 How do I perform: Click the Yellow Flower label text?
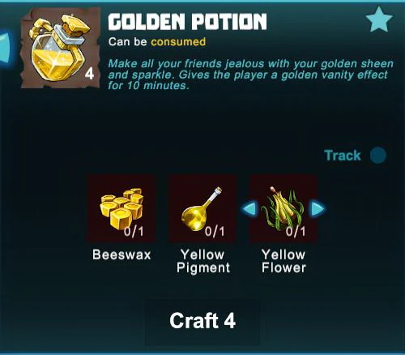coord(283,261)
